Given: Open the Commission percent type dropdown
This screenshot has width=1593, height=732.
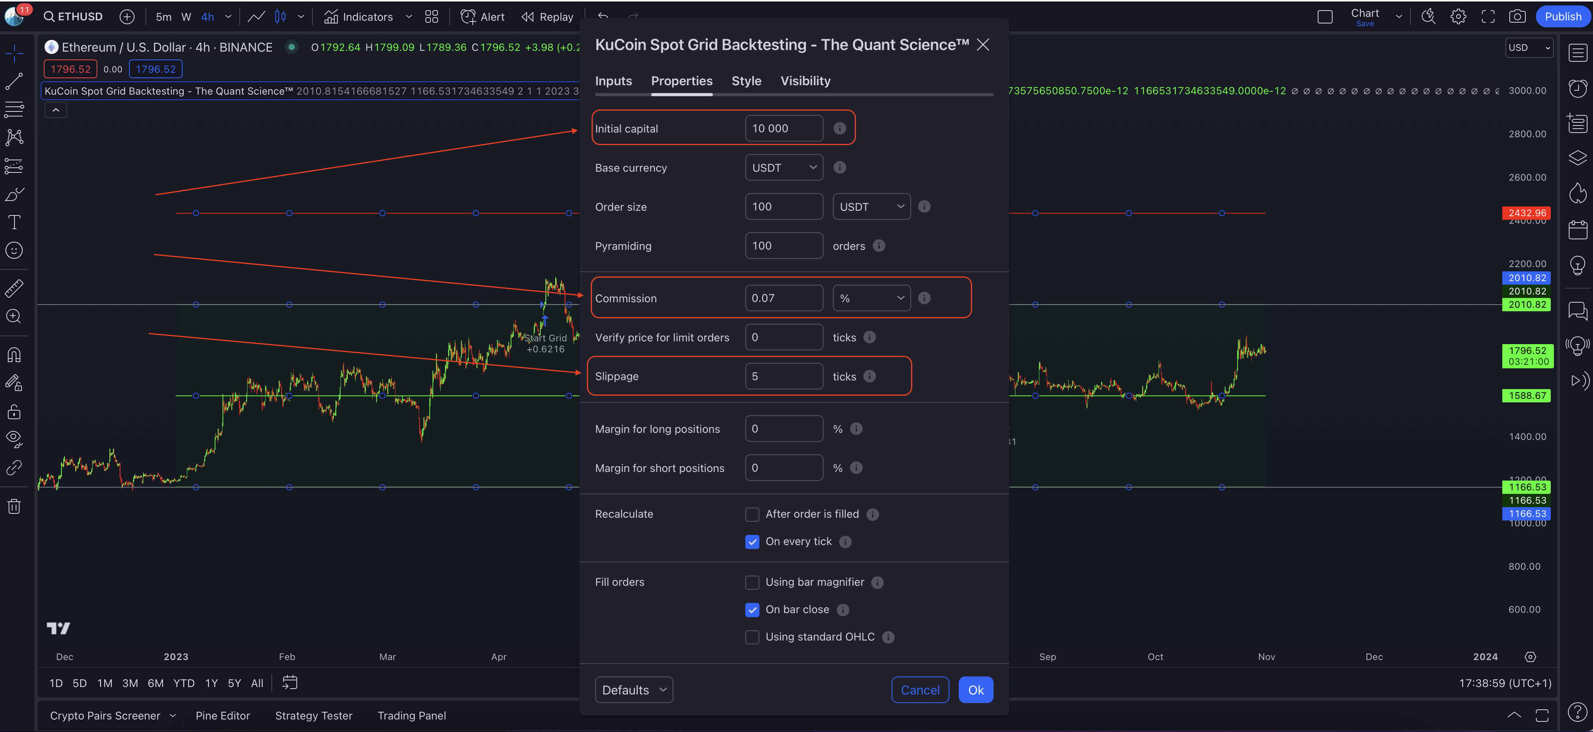Looking at the screenshot, I should tap(871, 298).
